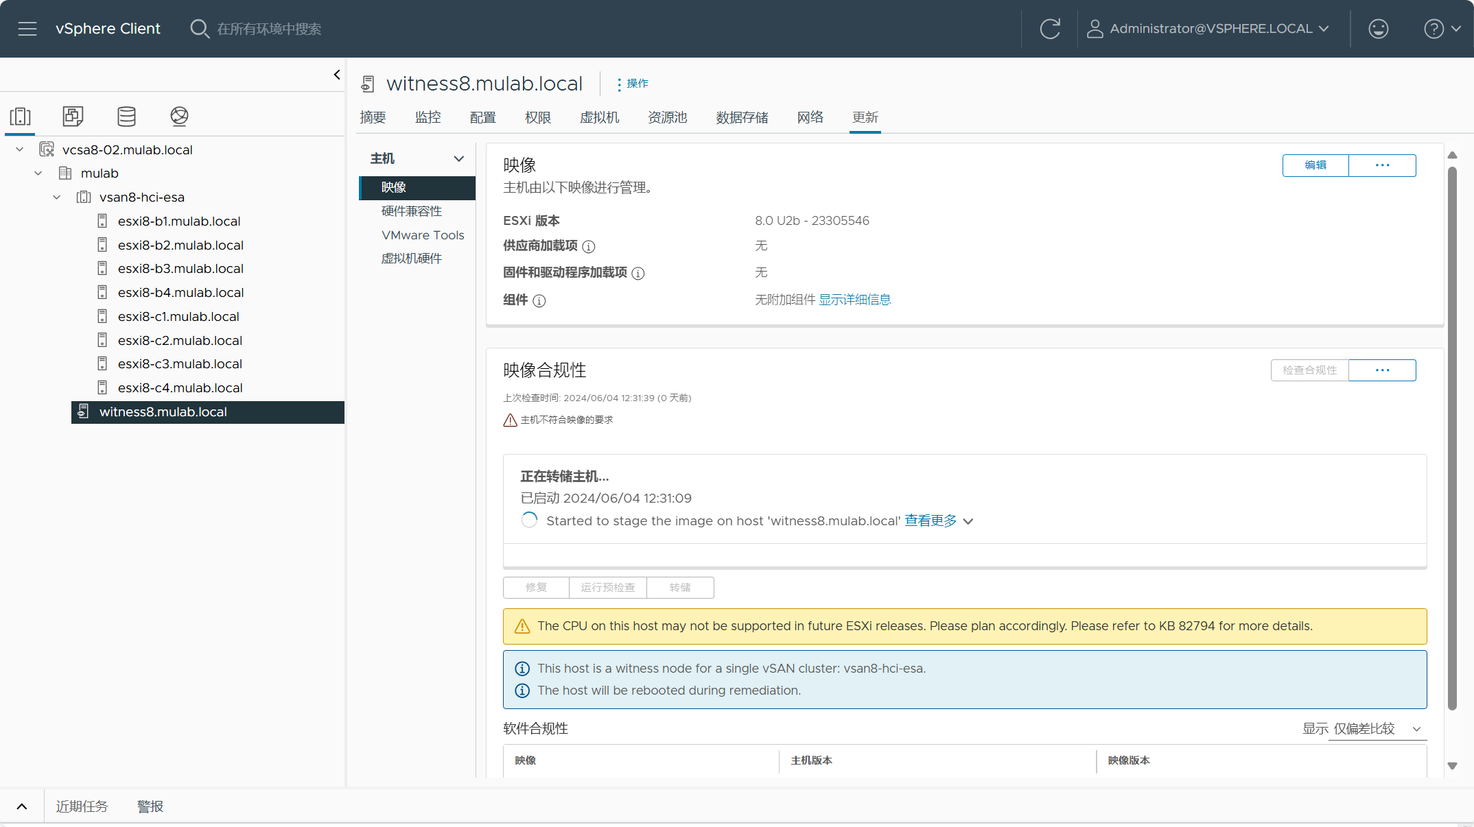This screenshot has height=827, width=1474.
Task: Select esxi8-b2.mulab.local in the tree
Action: click(x=180, y=245)
